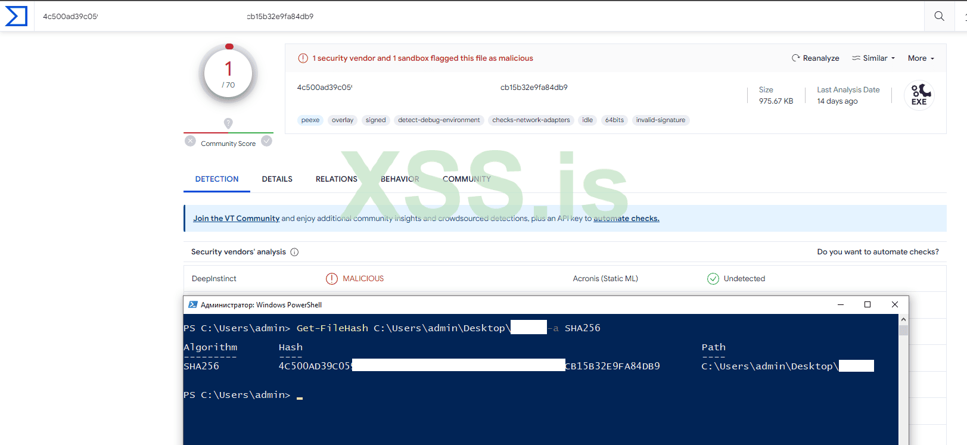This screenshot has height=445, width=967.
Task: Expand the Similar dropdown
Action: click(873, 58)
